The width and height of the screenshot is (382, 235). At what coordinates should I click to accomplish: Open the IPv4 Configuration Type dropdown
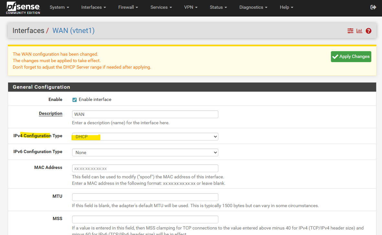pyautogui.click(x=145, y=137)
